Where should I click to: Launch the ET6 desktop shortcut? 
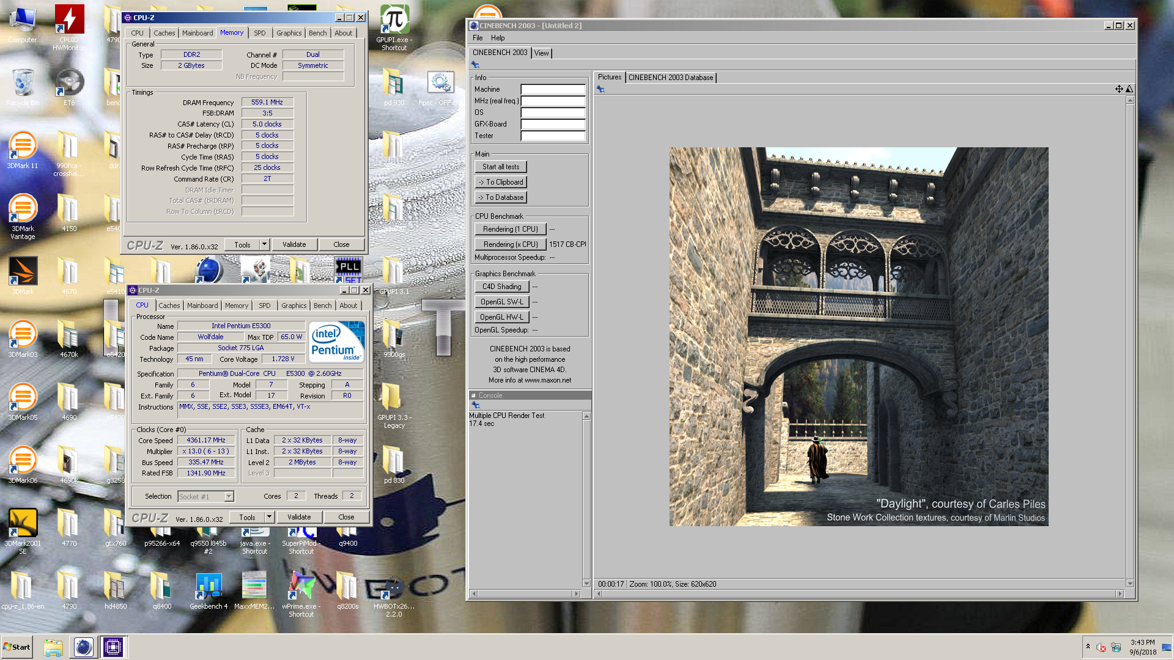(69, 87)
